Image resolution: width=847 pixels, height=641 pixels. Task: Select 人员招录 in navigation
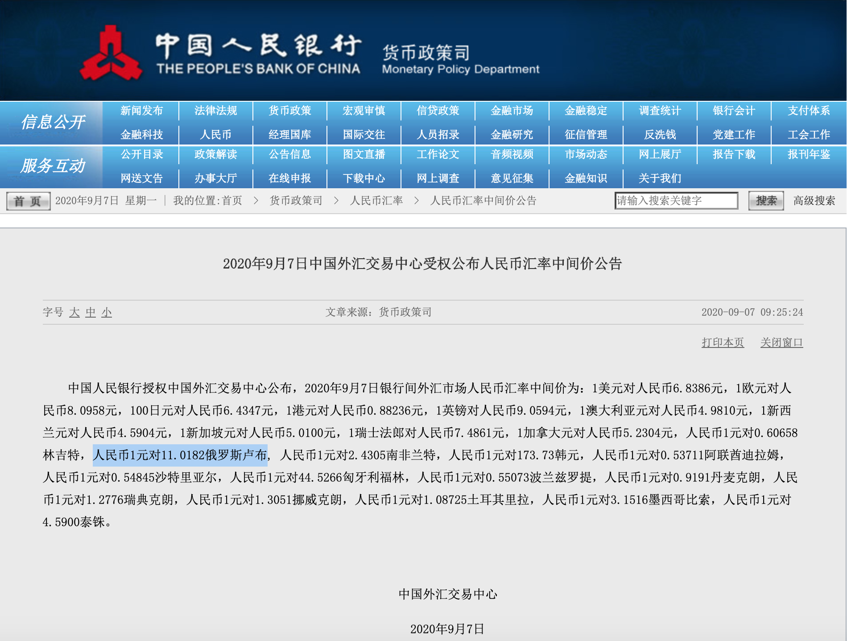tap(438, 135)
